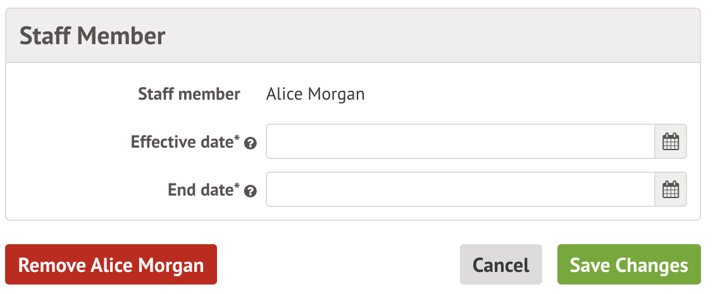Viewport: 720px width, 294px height.
Task: Open the Effective date calendar picker
Action: tap(670, 142)
